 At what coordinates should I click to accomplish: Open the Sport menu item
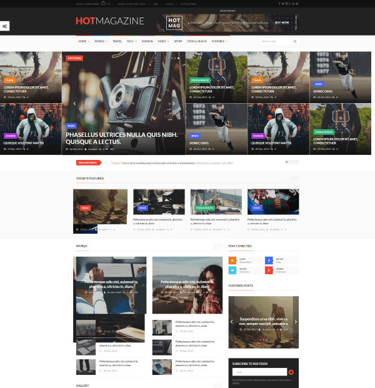[178, 41]
